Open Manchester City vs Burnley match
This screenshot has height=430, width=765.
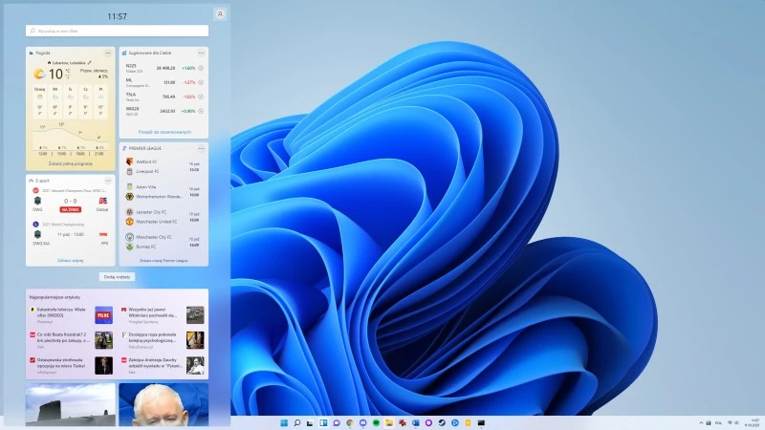[x=164, y=242]
